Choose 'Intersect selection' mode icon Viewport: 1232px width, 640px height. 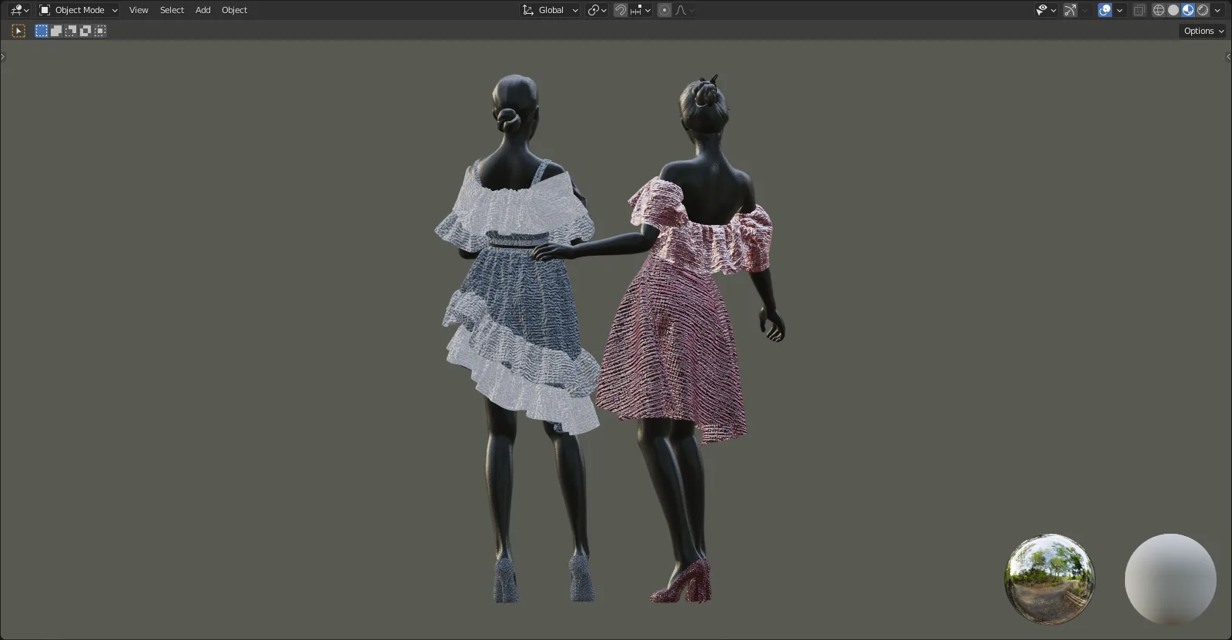click(x=100, y=31)
